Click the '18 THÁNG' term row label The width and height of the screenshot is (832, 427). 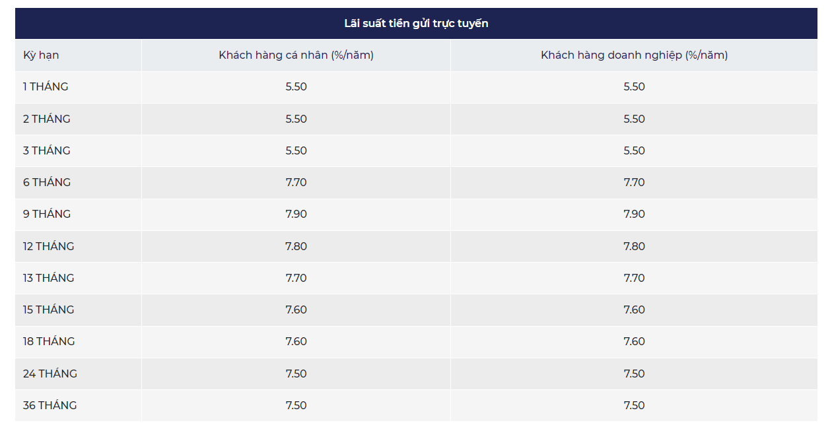pos(49,341)
